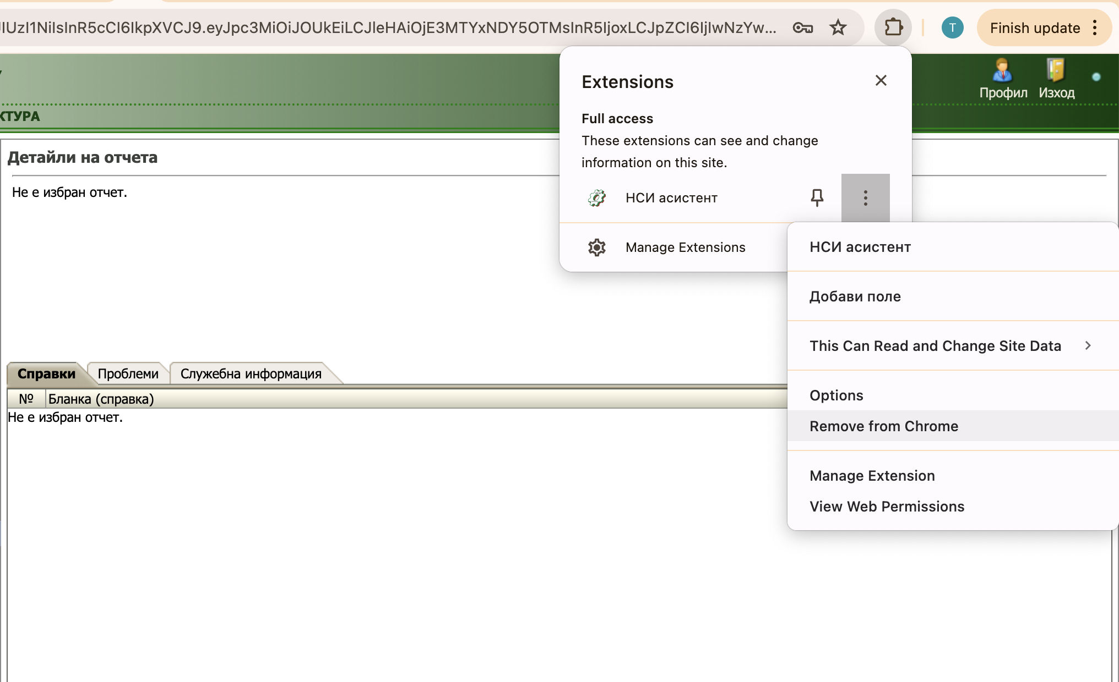The height and width of the screenshot is (682, 1119).
Task: Select Remove from Chrome option
Action: (x=883, y=426)
